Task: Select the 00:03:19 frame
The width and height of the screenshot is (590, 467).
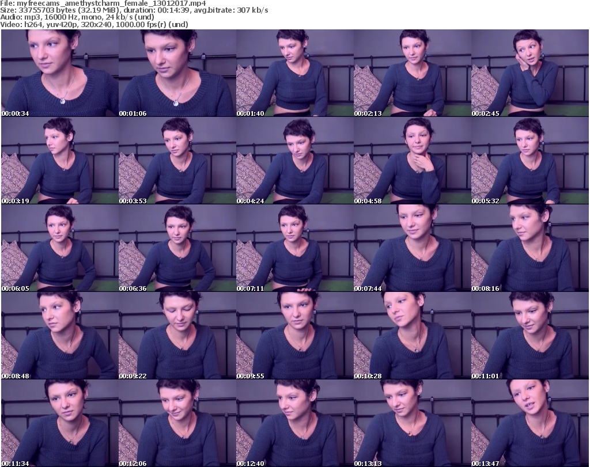Action: click(x=60, y=161)
